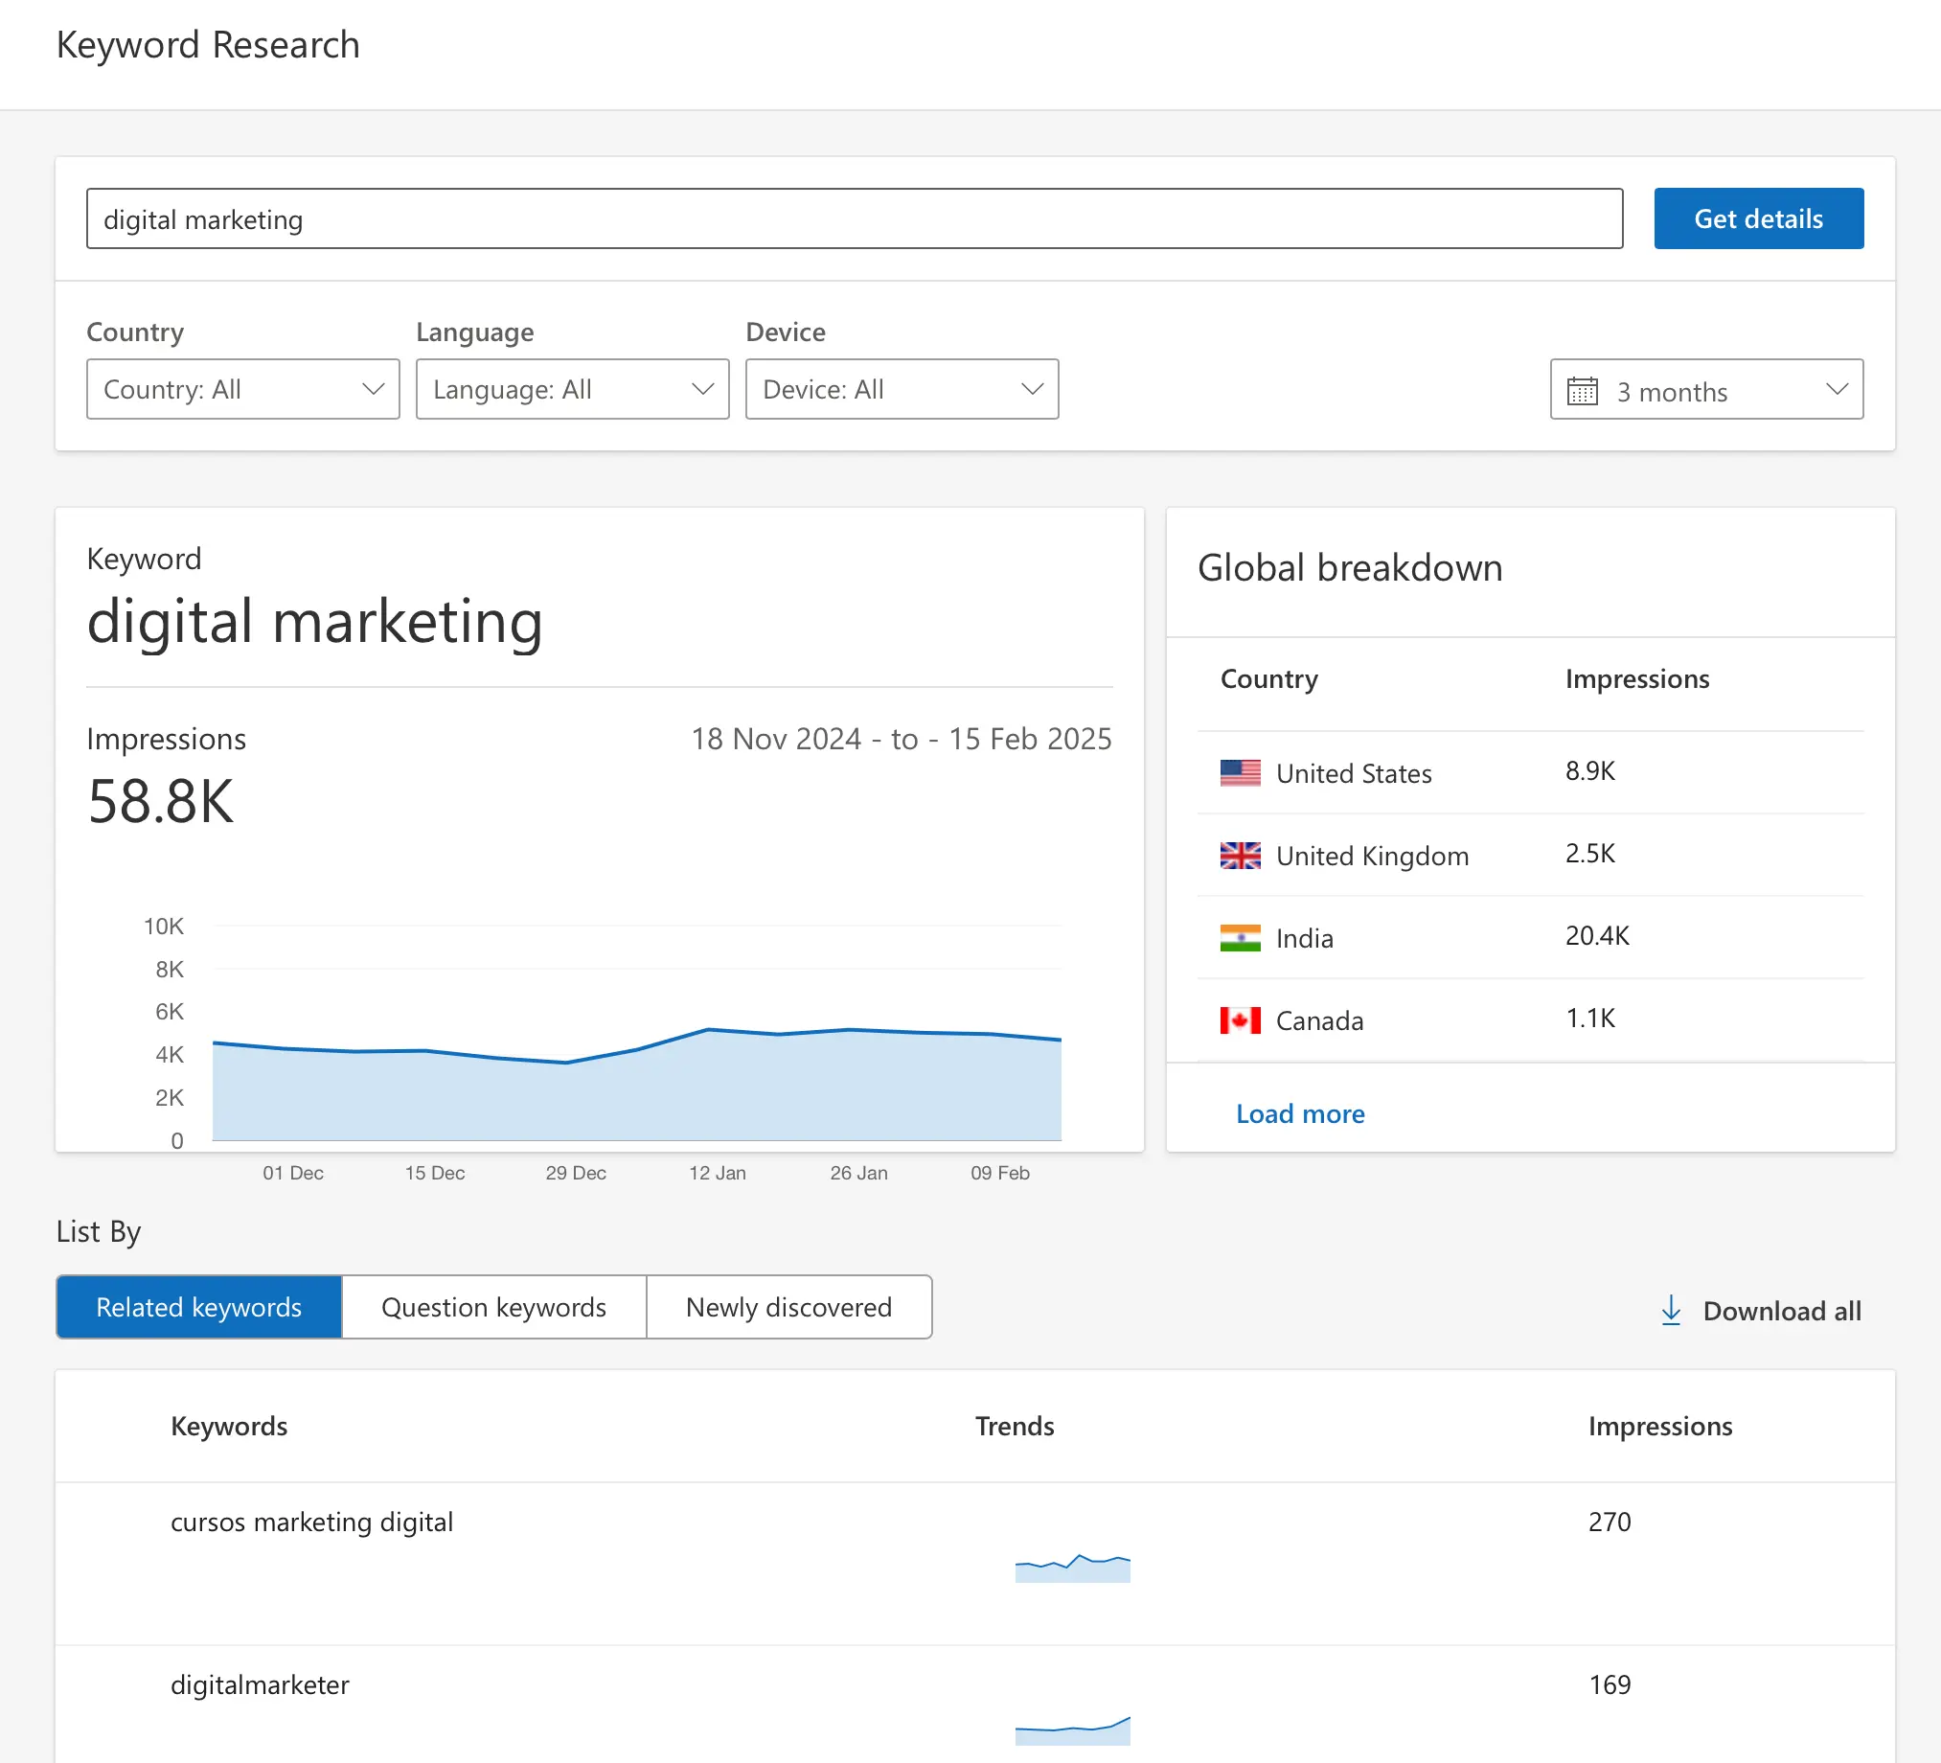Viewport: 1941px width, 1763px height.
Task: Switch to Newly discovered tab
Action: 788,1307
